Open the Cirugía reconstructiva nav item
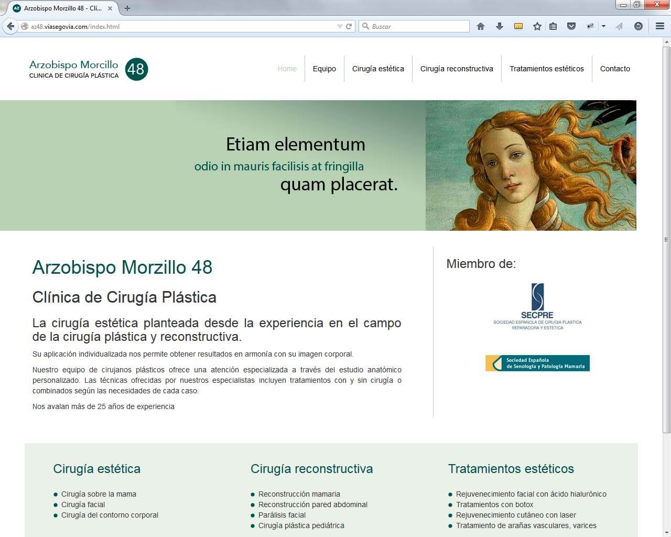671x537 pixels. point(457,69)
